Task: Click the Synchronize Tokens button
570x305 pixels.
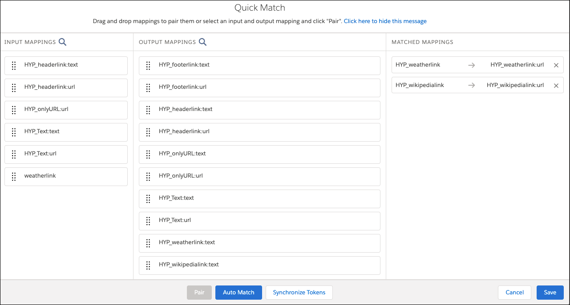Action: point(299,292)
